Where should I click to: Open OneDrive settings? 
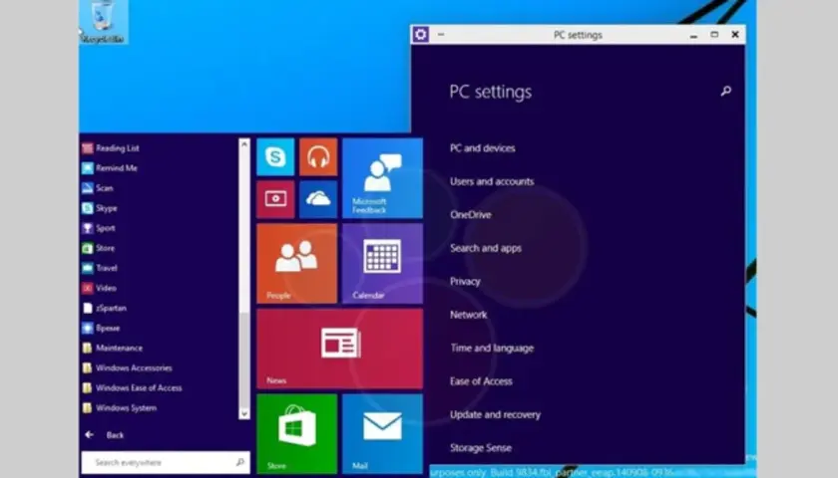(470, 215)
